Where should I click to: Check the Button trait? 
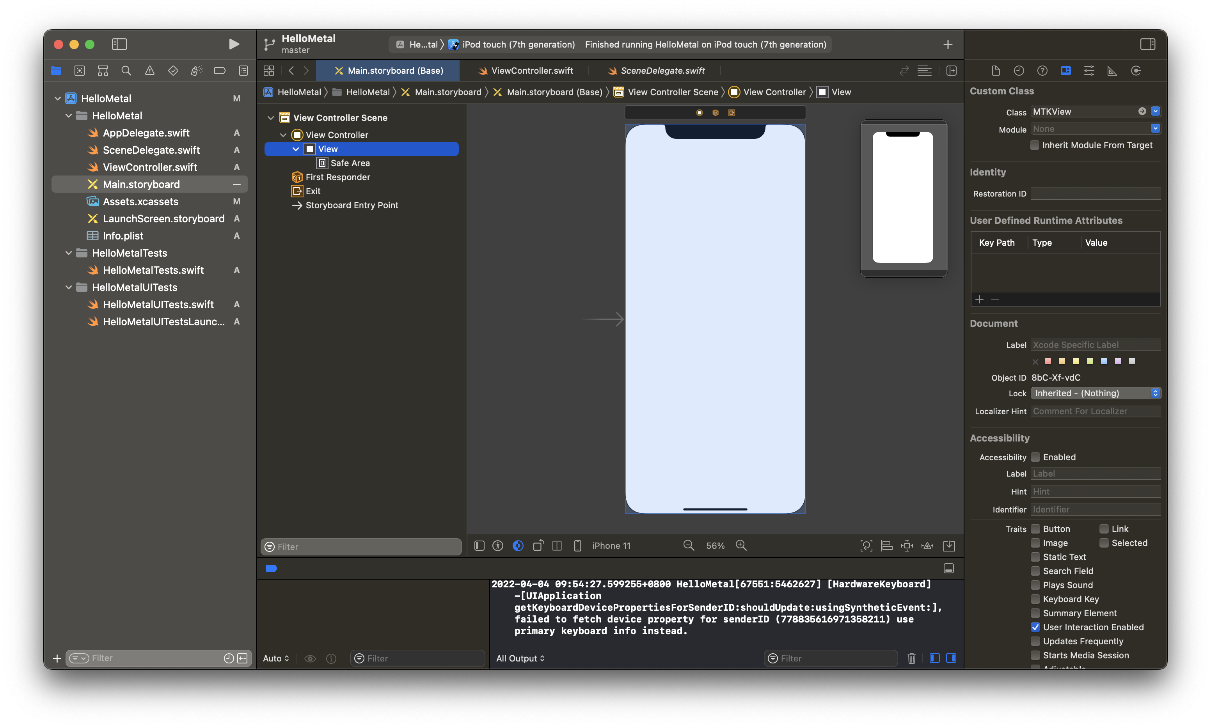pyautogui.click(x=1035, y=530)
